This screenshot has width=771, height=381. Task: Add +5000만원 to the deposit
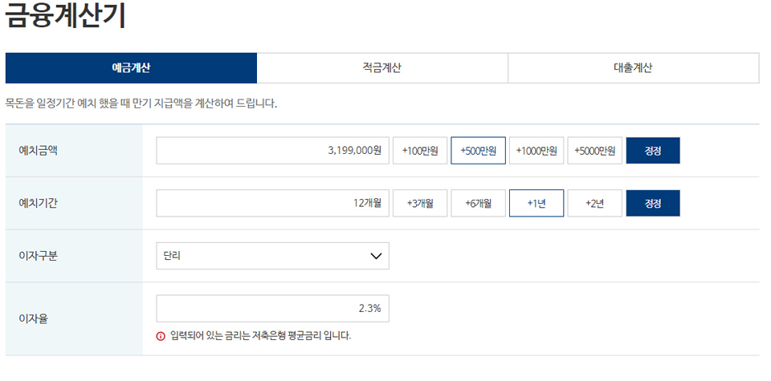595,151
